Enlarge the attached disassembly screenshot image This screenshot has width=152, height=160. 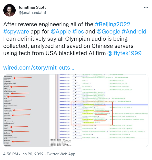point(76,111)
